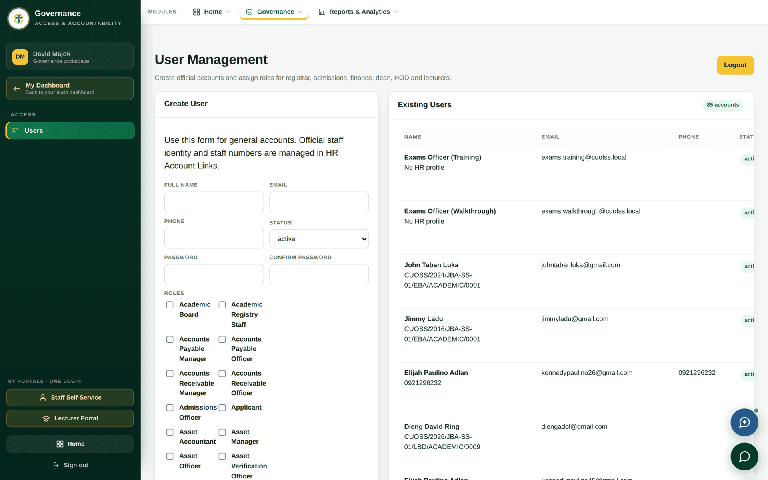Click email diengadol@gmail.com
Viewport: 768px width, 480px height.
(x=574, y=427)
